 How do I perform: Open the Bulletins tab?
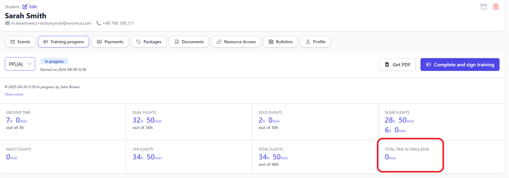(x=280, y=42)
